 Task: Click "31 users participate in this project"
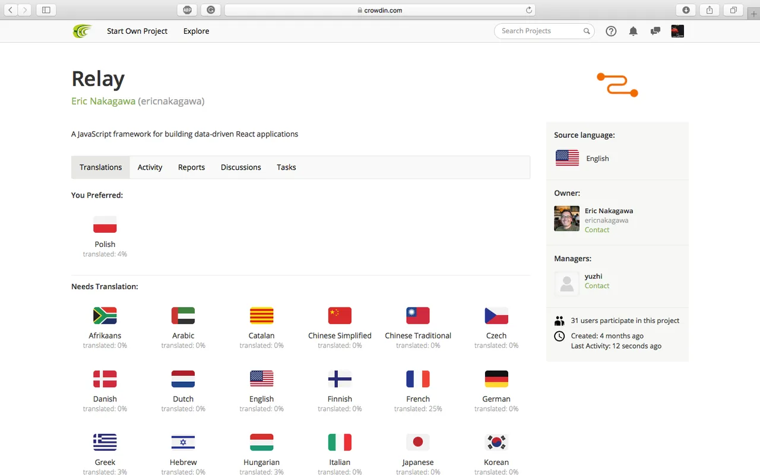(625, 321)
